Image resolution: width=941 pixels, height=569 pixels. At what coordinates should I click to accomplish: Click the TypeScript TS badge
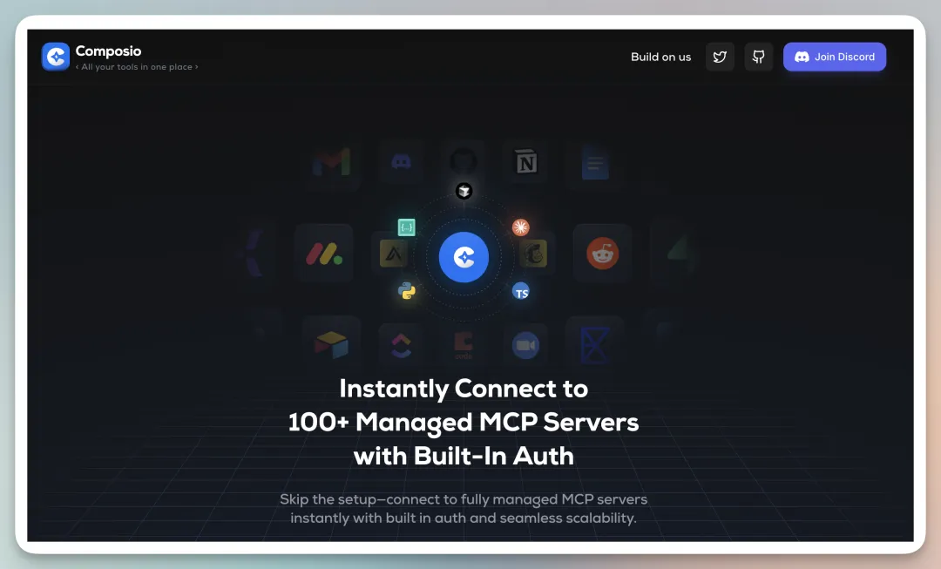coord(520,292)
